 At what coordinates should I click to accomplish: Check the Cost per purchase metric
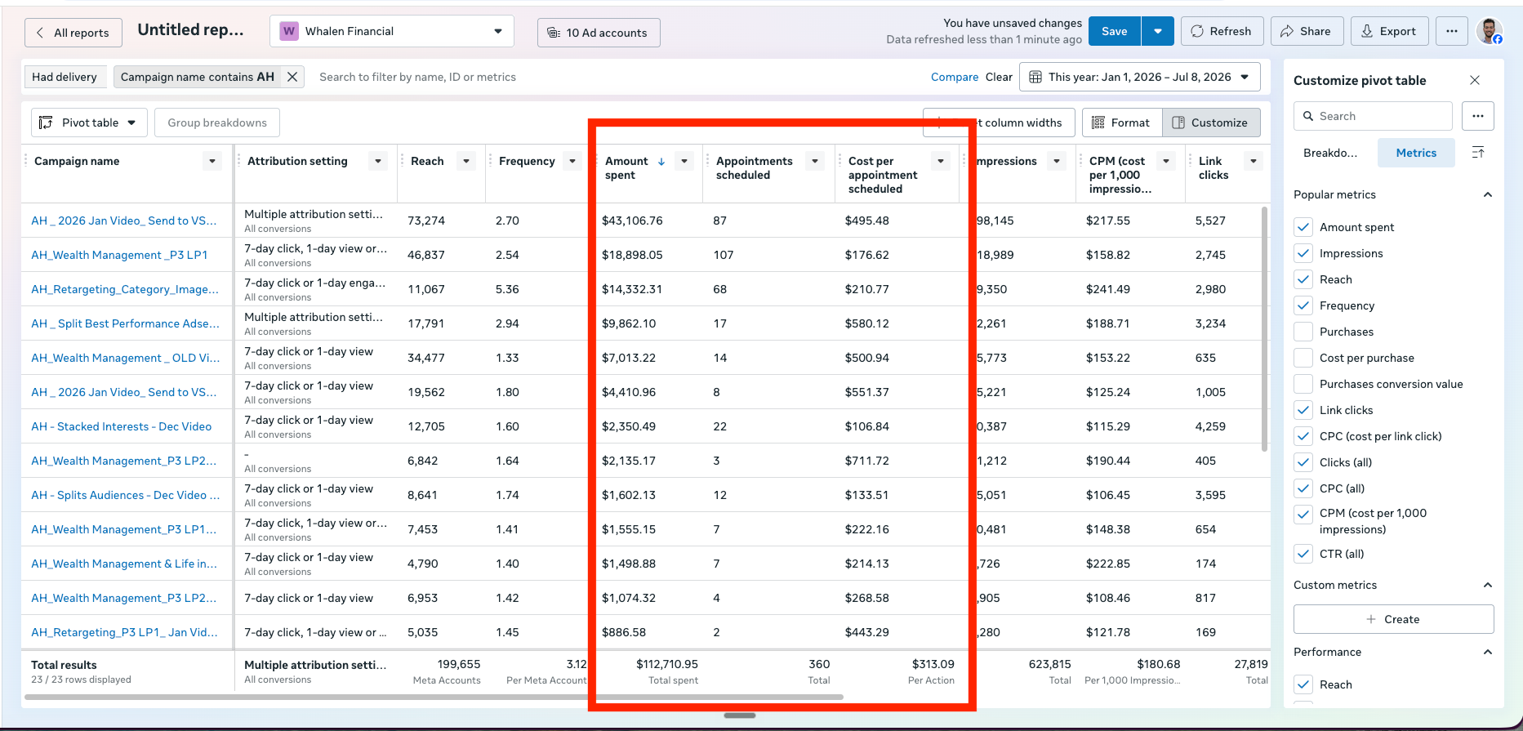[1303, 358]
